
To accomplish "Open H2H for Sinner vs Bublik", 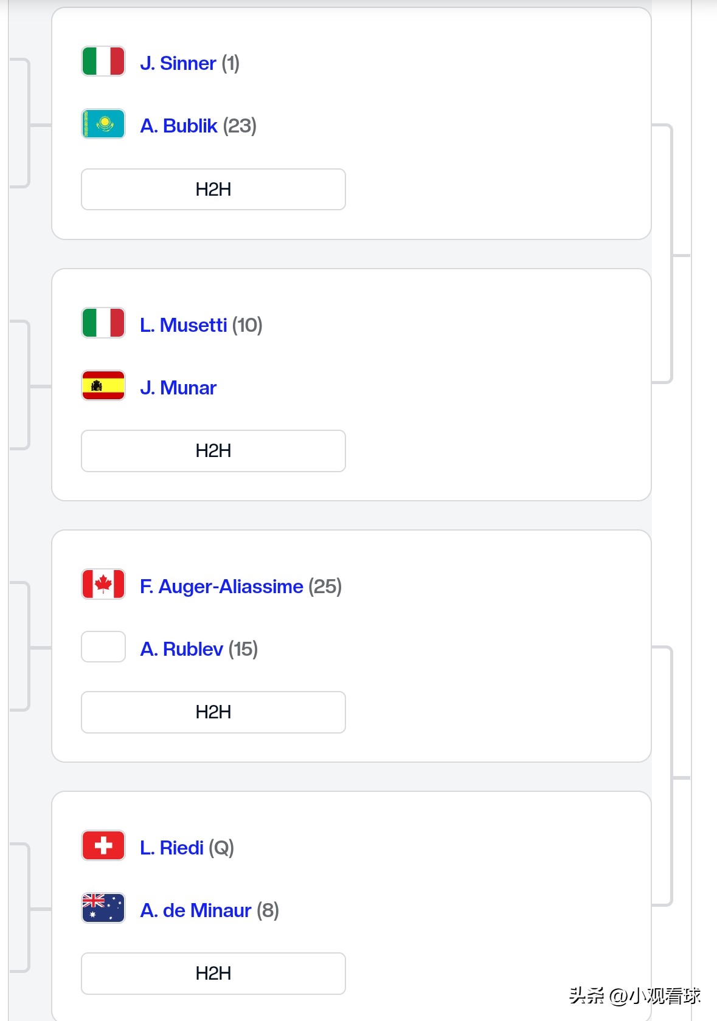I will pos(213,190).
